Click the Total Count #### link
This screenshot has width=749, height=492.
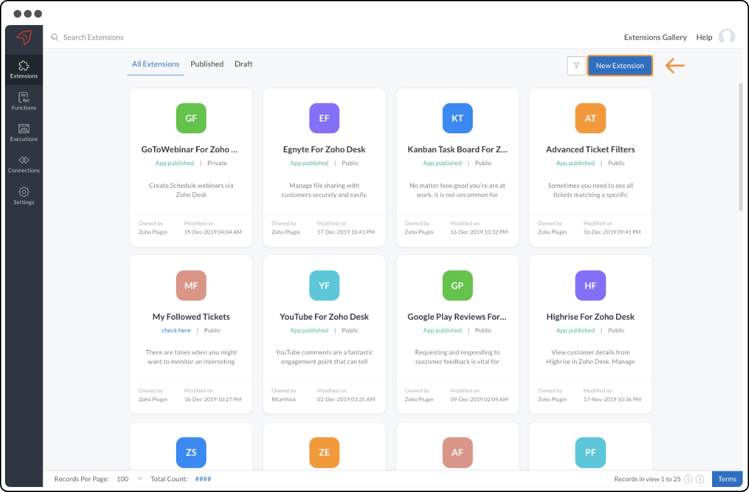pos(203,479)
